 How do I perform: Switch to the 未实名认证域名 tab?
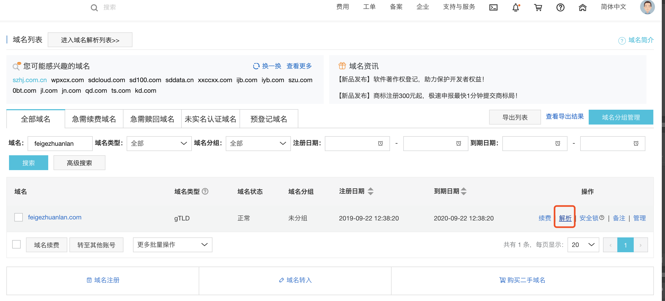[x=210, y=119]
